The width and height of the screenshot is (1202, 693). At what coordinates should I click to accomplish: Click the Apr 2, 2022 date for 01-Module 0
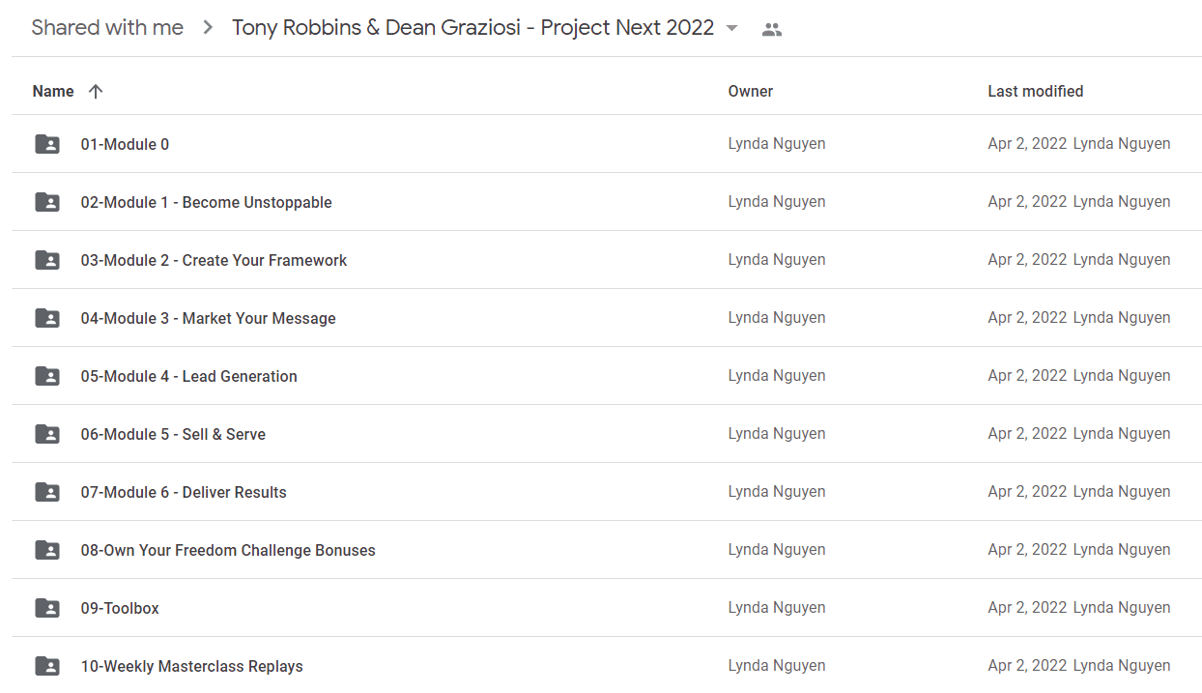click(x=1027, y=144)
